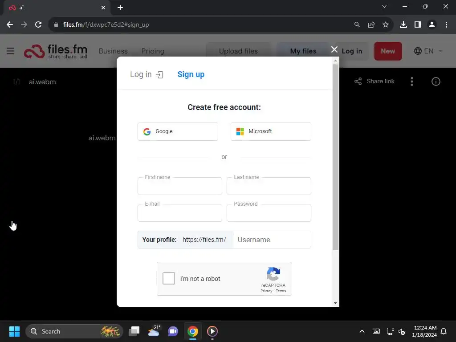Switch to the Log in tab
This screenshot has width=456, height=342.
[x=147, y=74]
